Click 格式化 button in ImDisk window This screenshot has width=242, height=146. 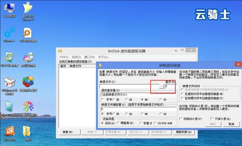click(138, 132)
